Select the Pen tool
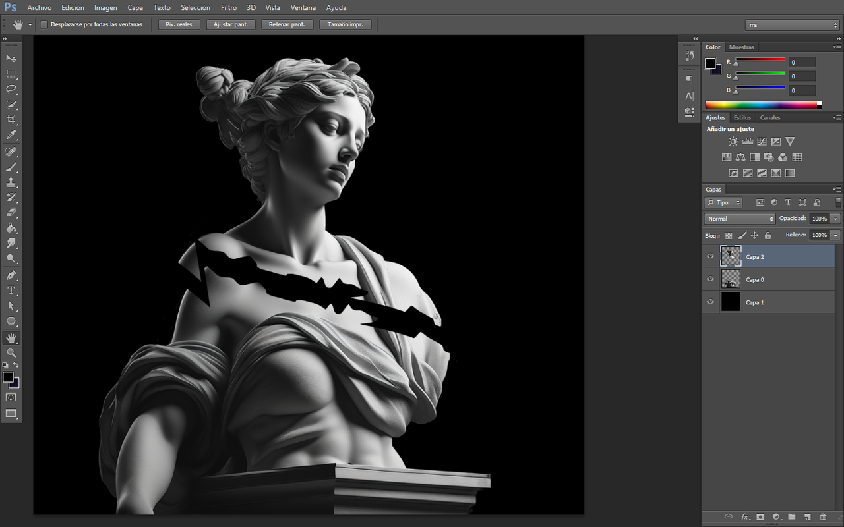The width and height of the screenshot is (844, 527). pos(11,275)
